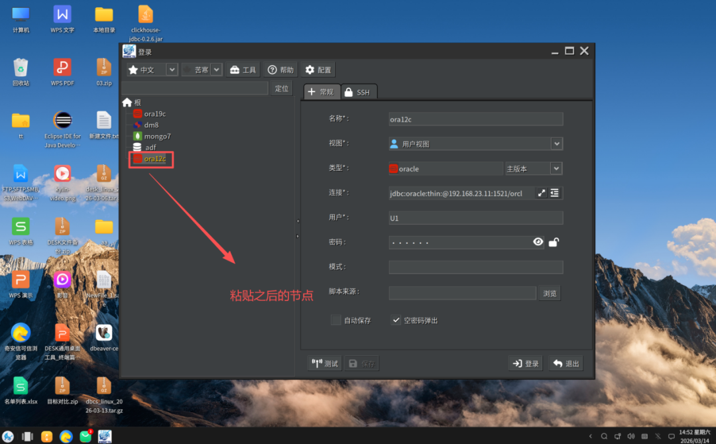716x444 pixels.
Task: Click the taskbar clock showing 14:52
Action: click(x=695, y=436)
